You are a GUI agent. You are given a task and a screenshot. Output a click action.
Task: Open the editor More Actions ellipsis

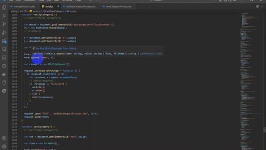(x=262, y=6)
